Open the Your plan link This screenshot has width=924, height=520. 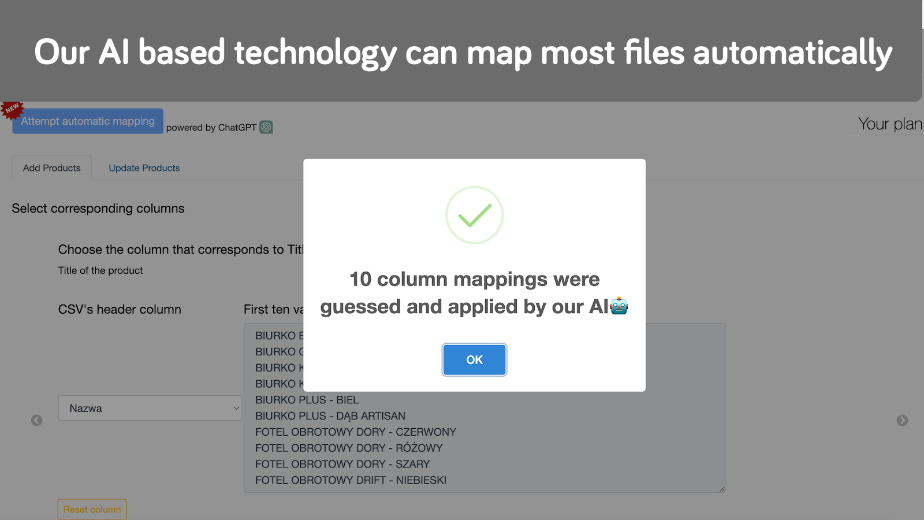pos(888,123)
